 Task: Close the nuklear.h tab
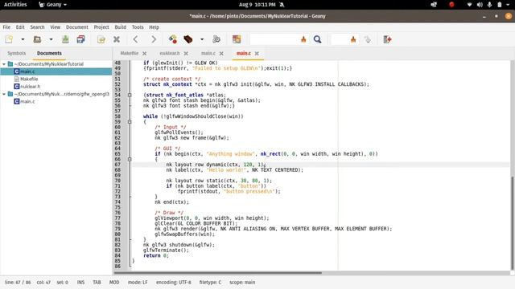pos(186,54)
